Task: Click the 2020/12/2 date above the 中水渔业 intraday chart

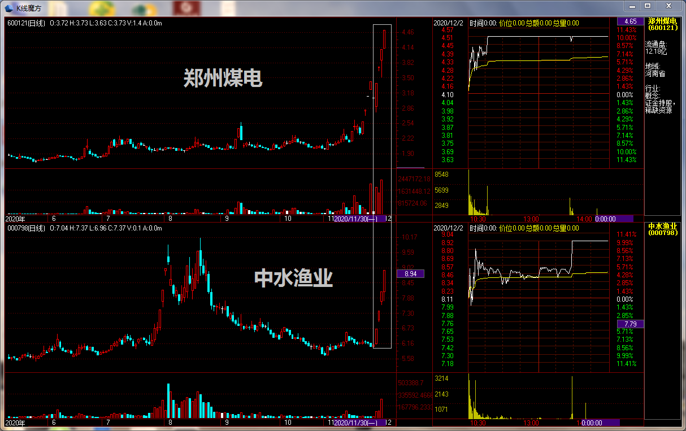Action: click(448, 228)
